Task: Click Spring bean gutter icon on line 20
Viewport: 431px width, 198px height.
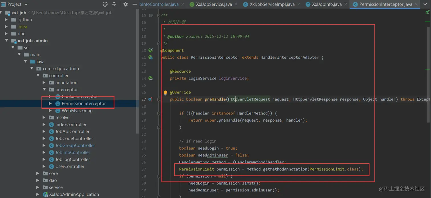Action: click(151, 50)
